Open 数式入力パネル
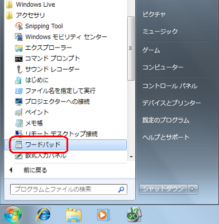Screen dimensions: 219x224 tap(41, 156)
